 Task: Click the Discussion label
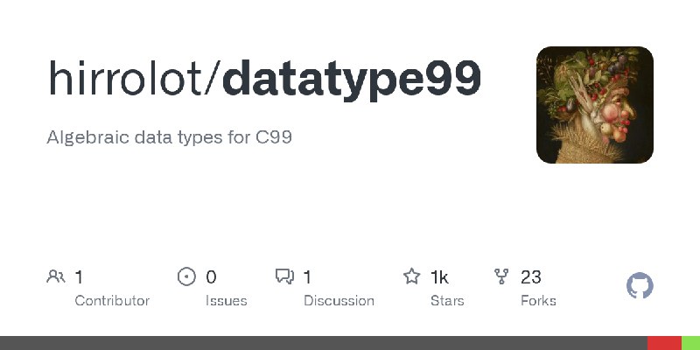point(339,301)
